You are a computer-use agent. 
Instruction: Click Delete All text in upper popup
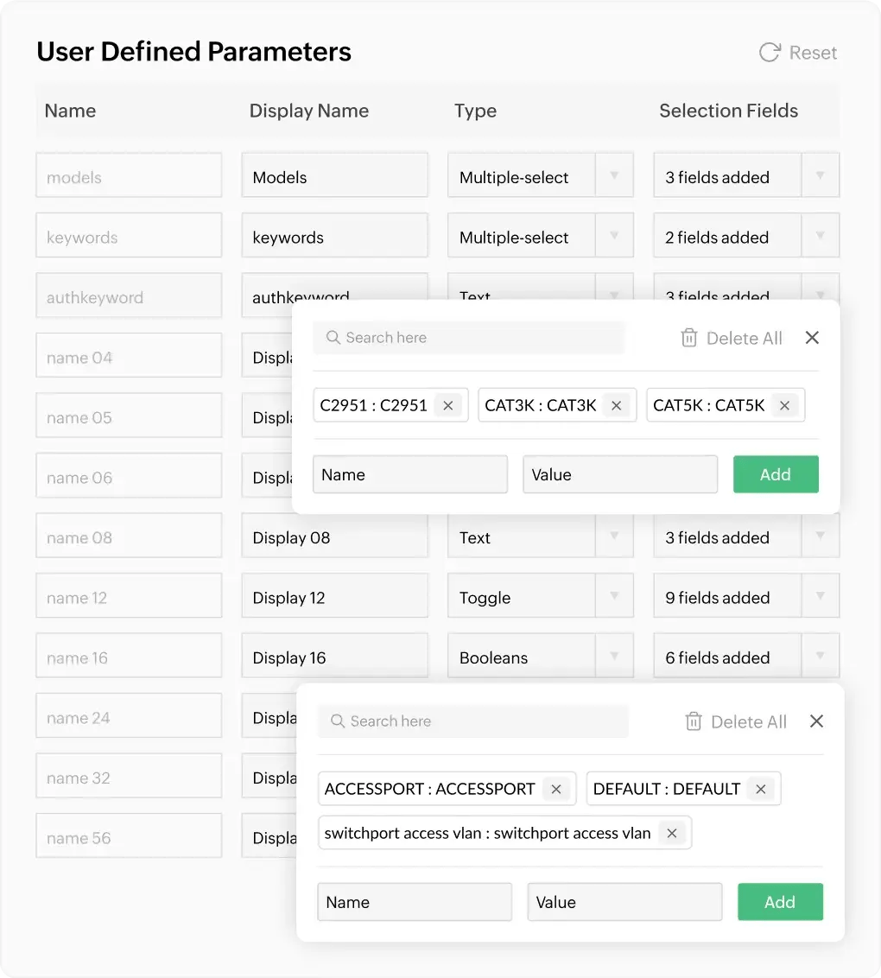pyautogui.click(x=744, y=338)
